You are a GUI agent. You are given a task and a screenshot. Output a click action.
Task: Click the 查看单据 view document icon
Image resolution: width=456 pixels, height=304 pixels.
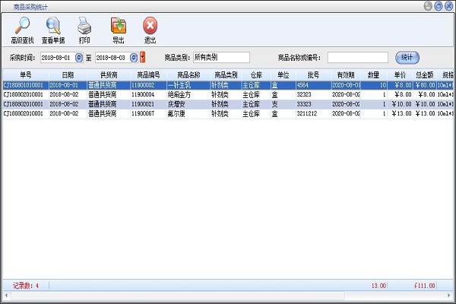pos(53,28)
